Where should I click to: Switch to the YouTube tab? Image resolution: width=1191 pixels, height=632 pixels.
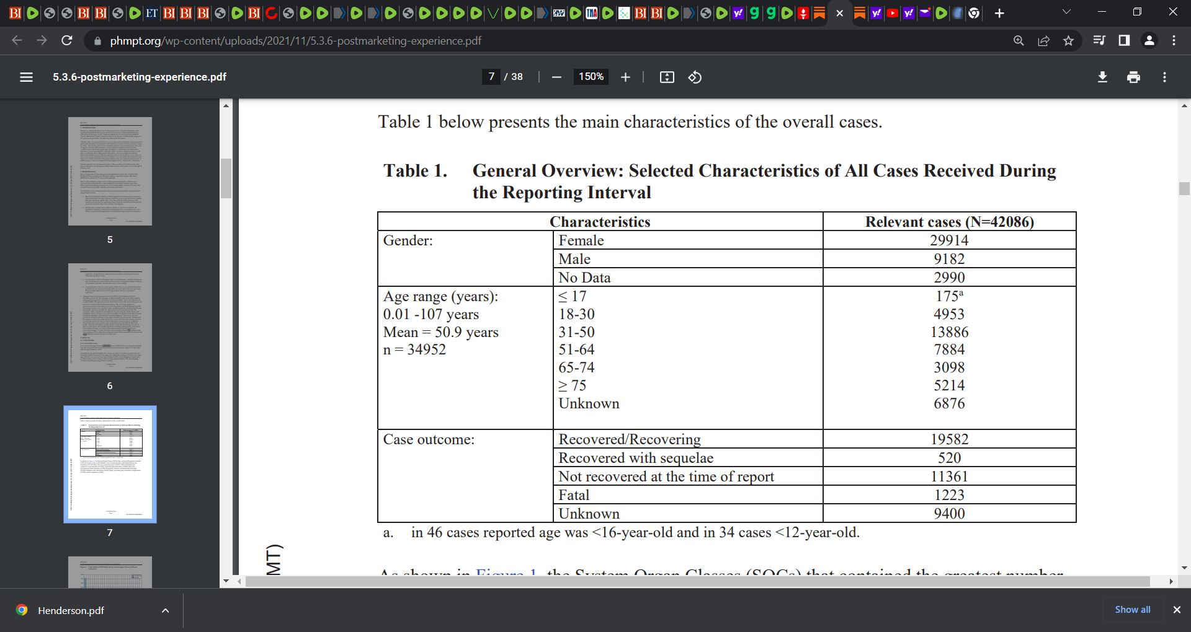pos(892,13)
